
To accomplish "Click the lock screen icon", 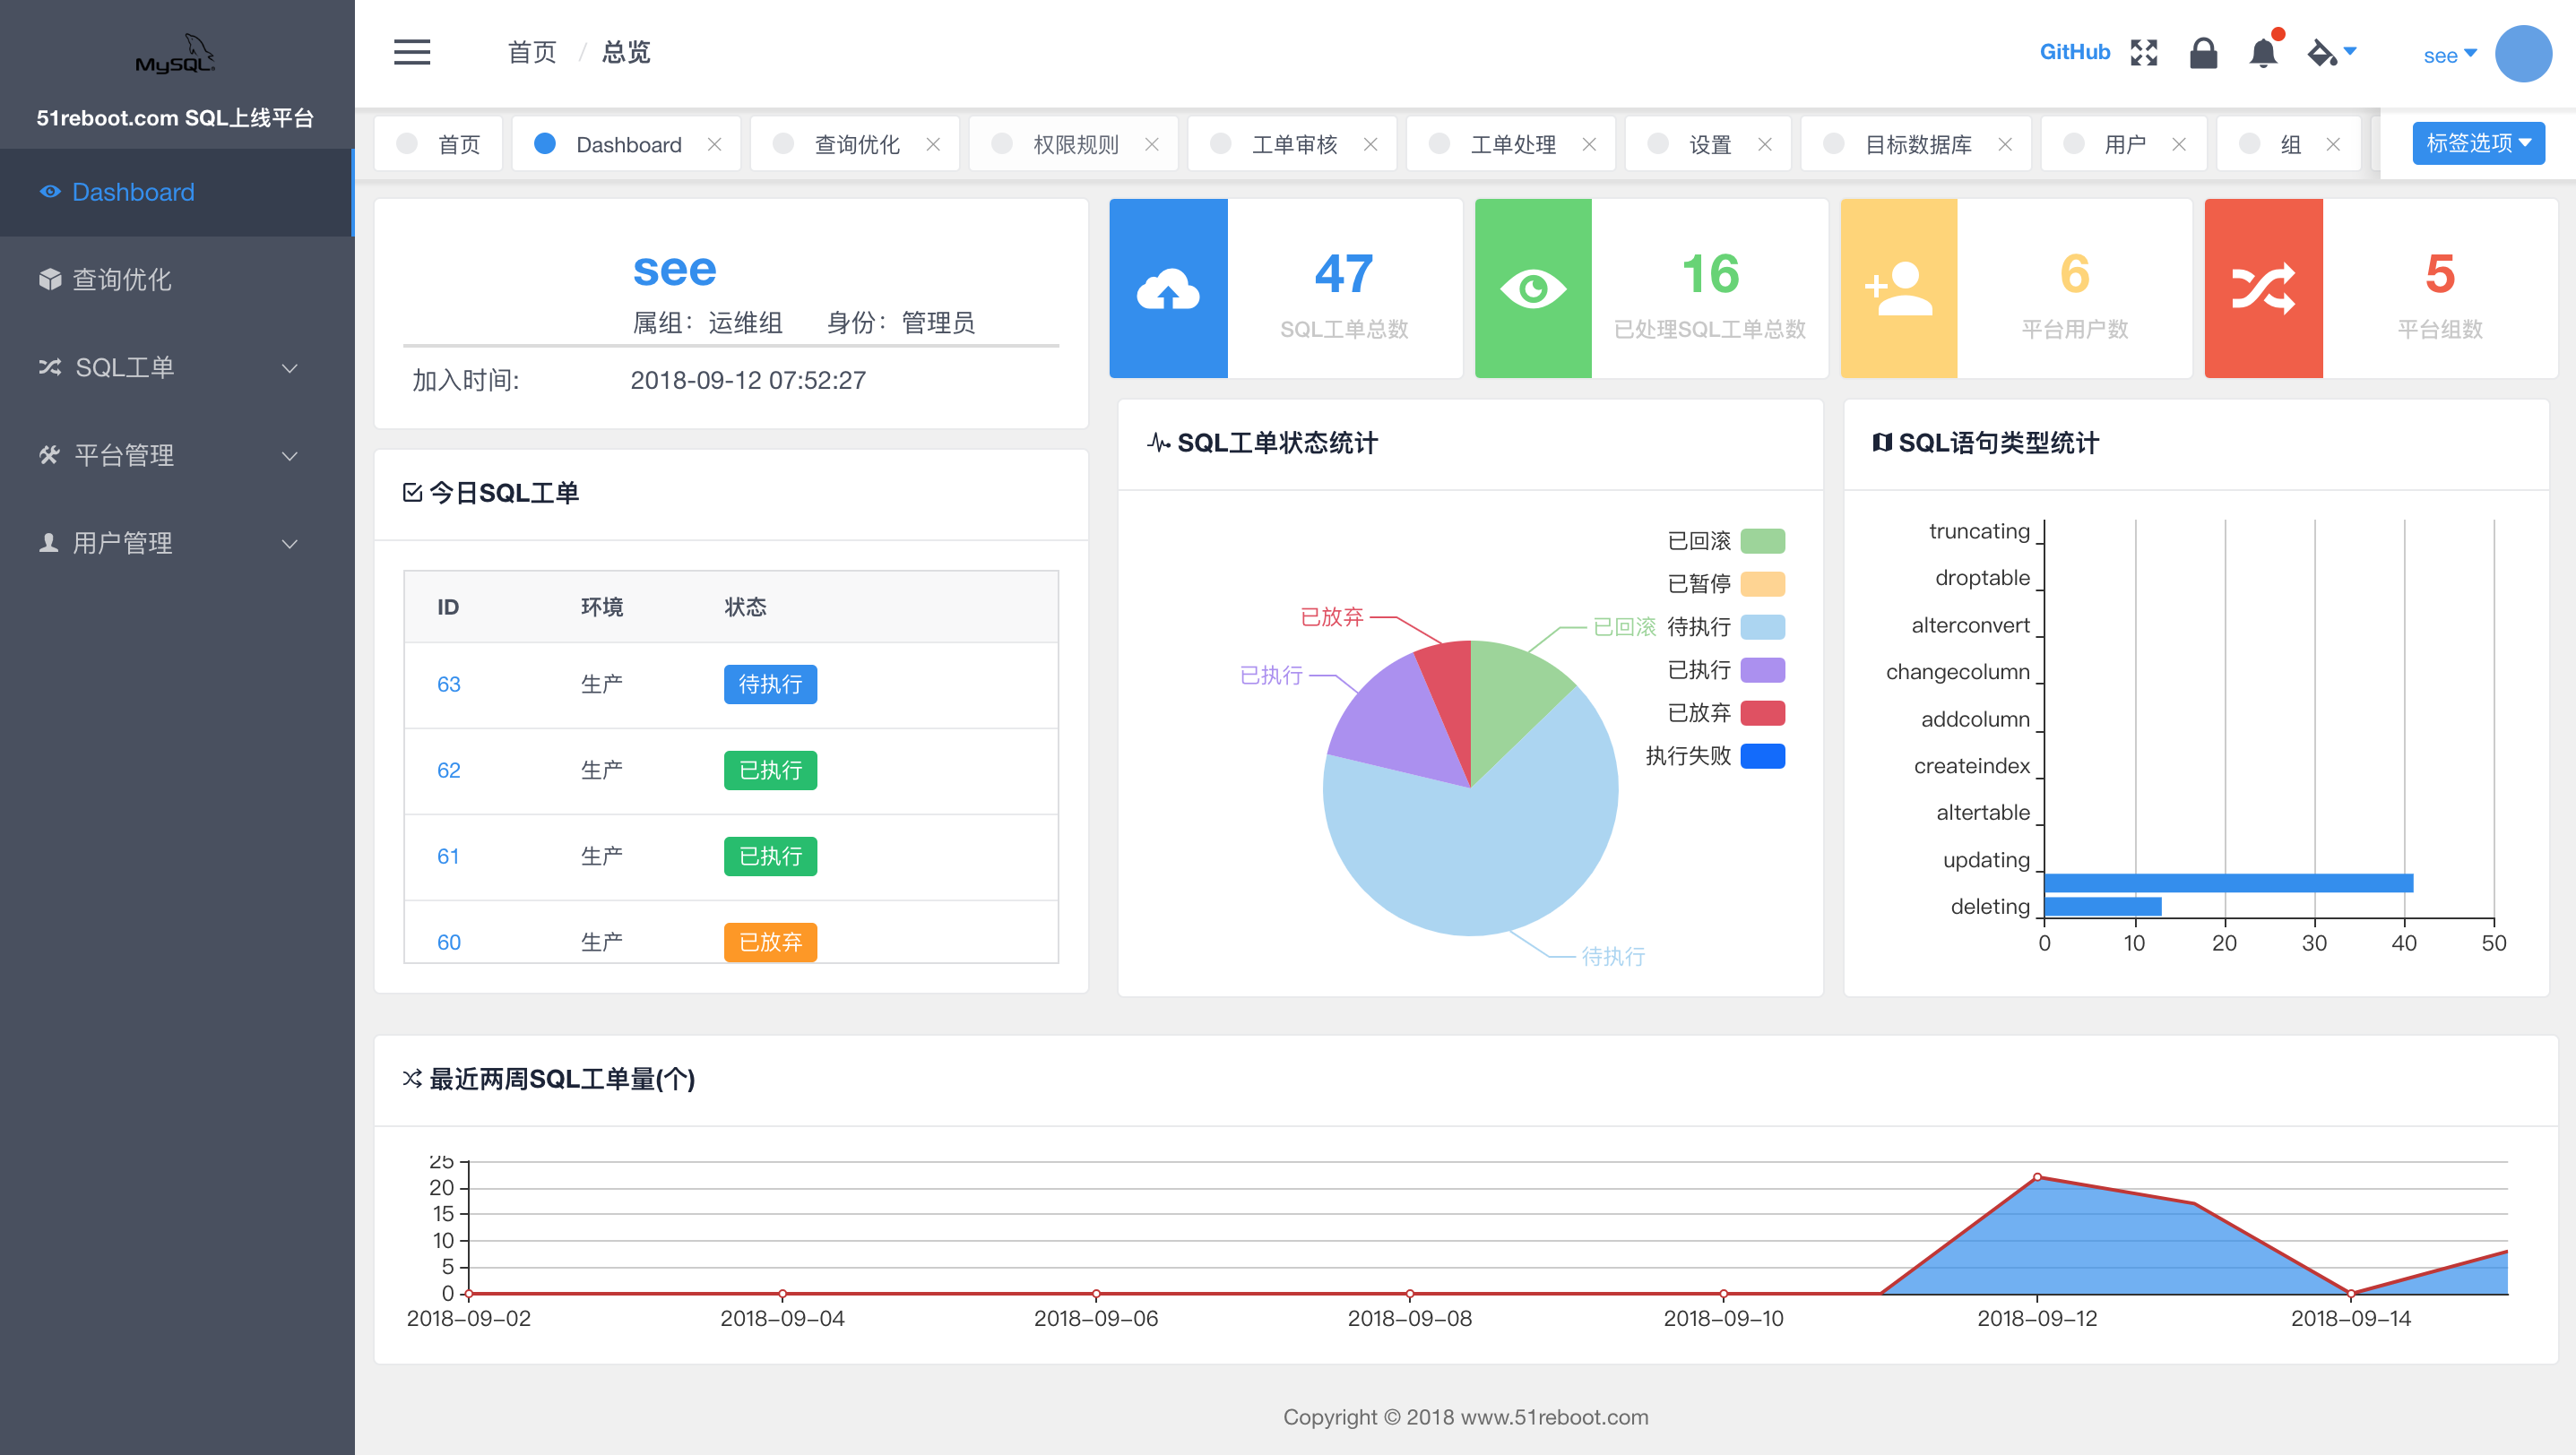I will pyautogui.click(x=2203, y=52).
